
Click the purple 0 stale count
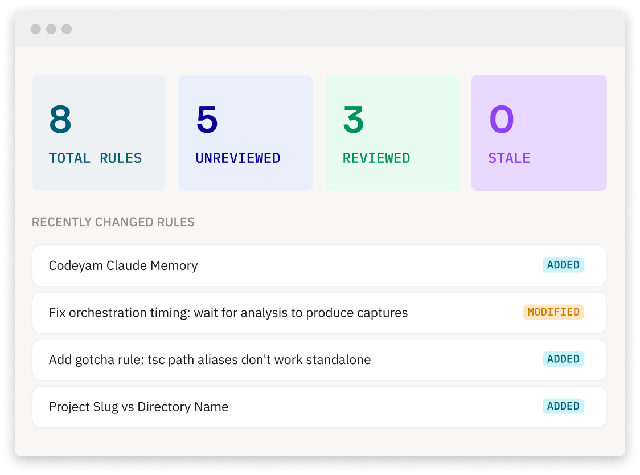tap(501, 120)
